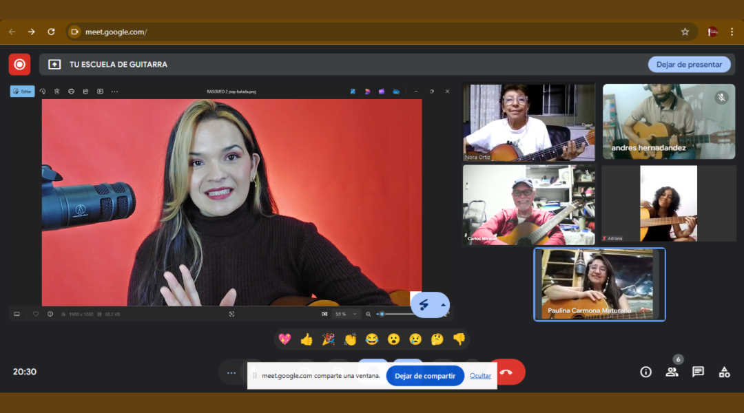Image resolution: width=744 pixels, height=413 pixels.
Task: Open meeting details info icon
Action: [x=645, y=372]
